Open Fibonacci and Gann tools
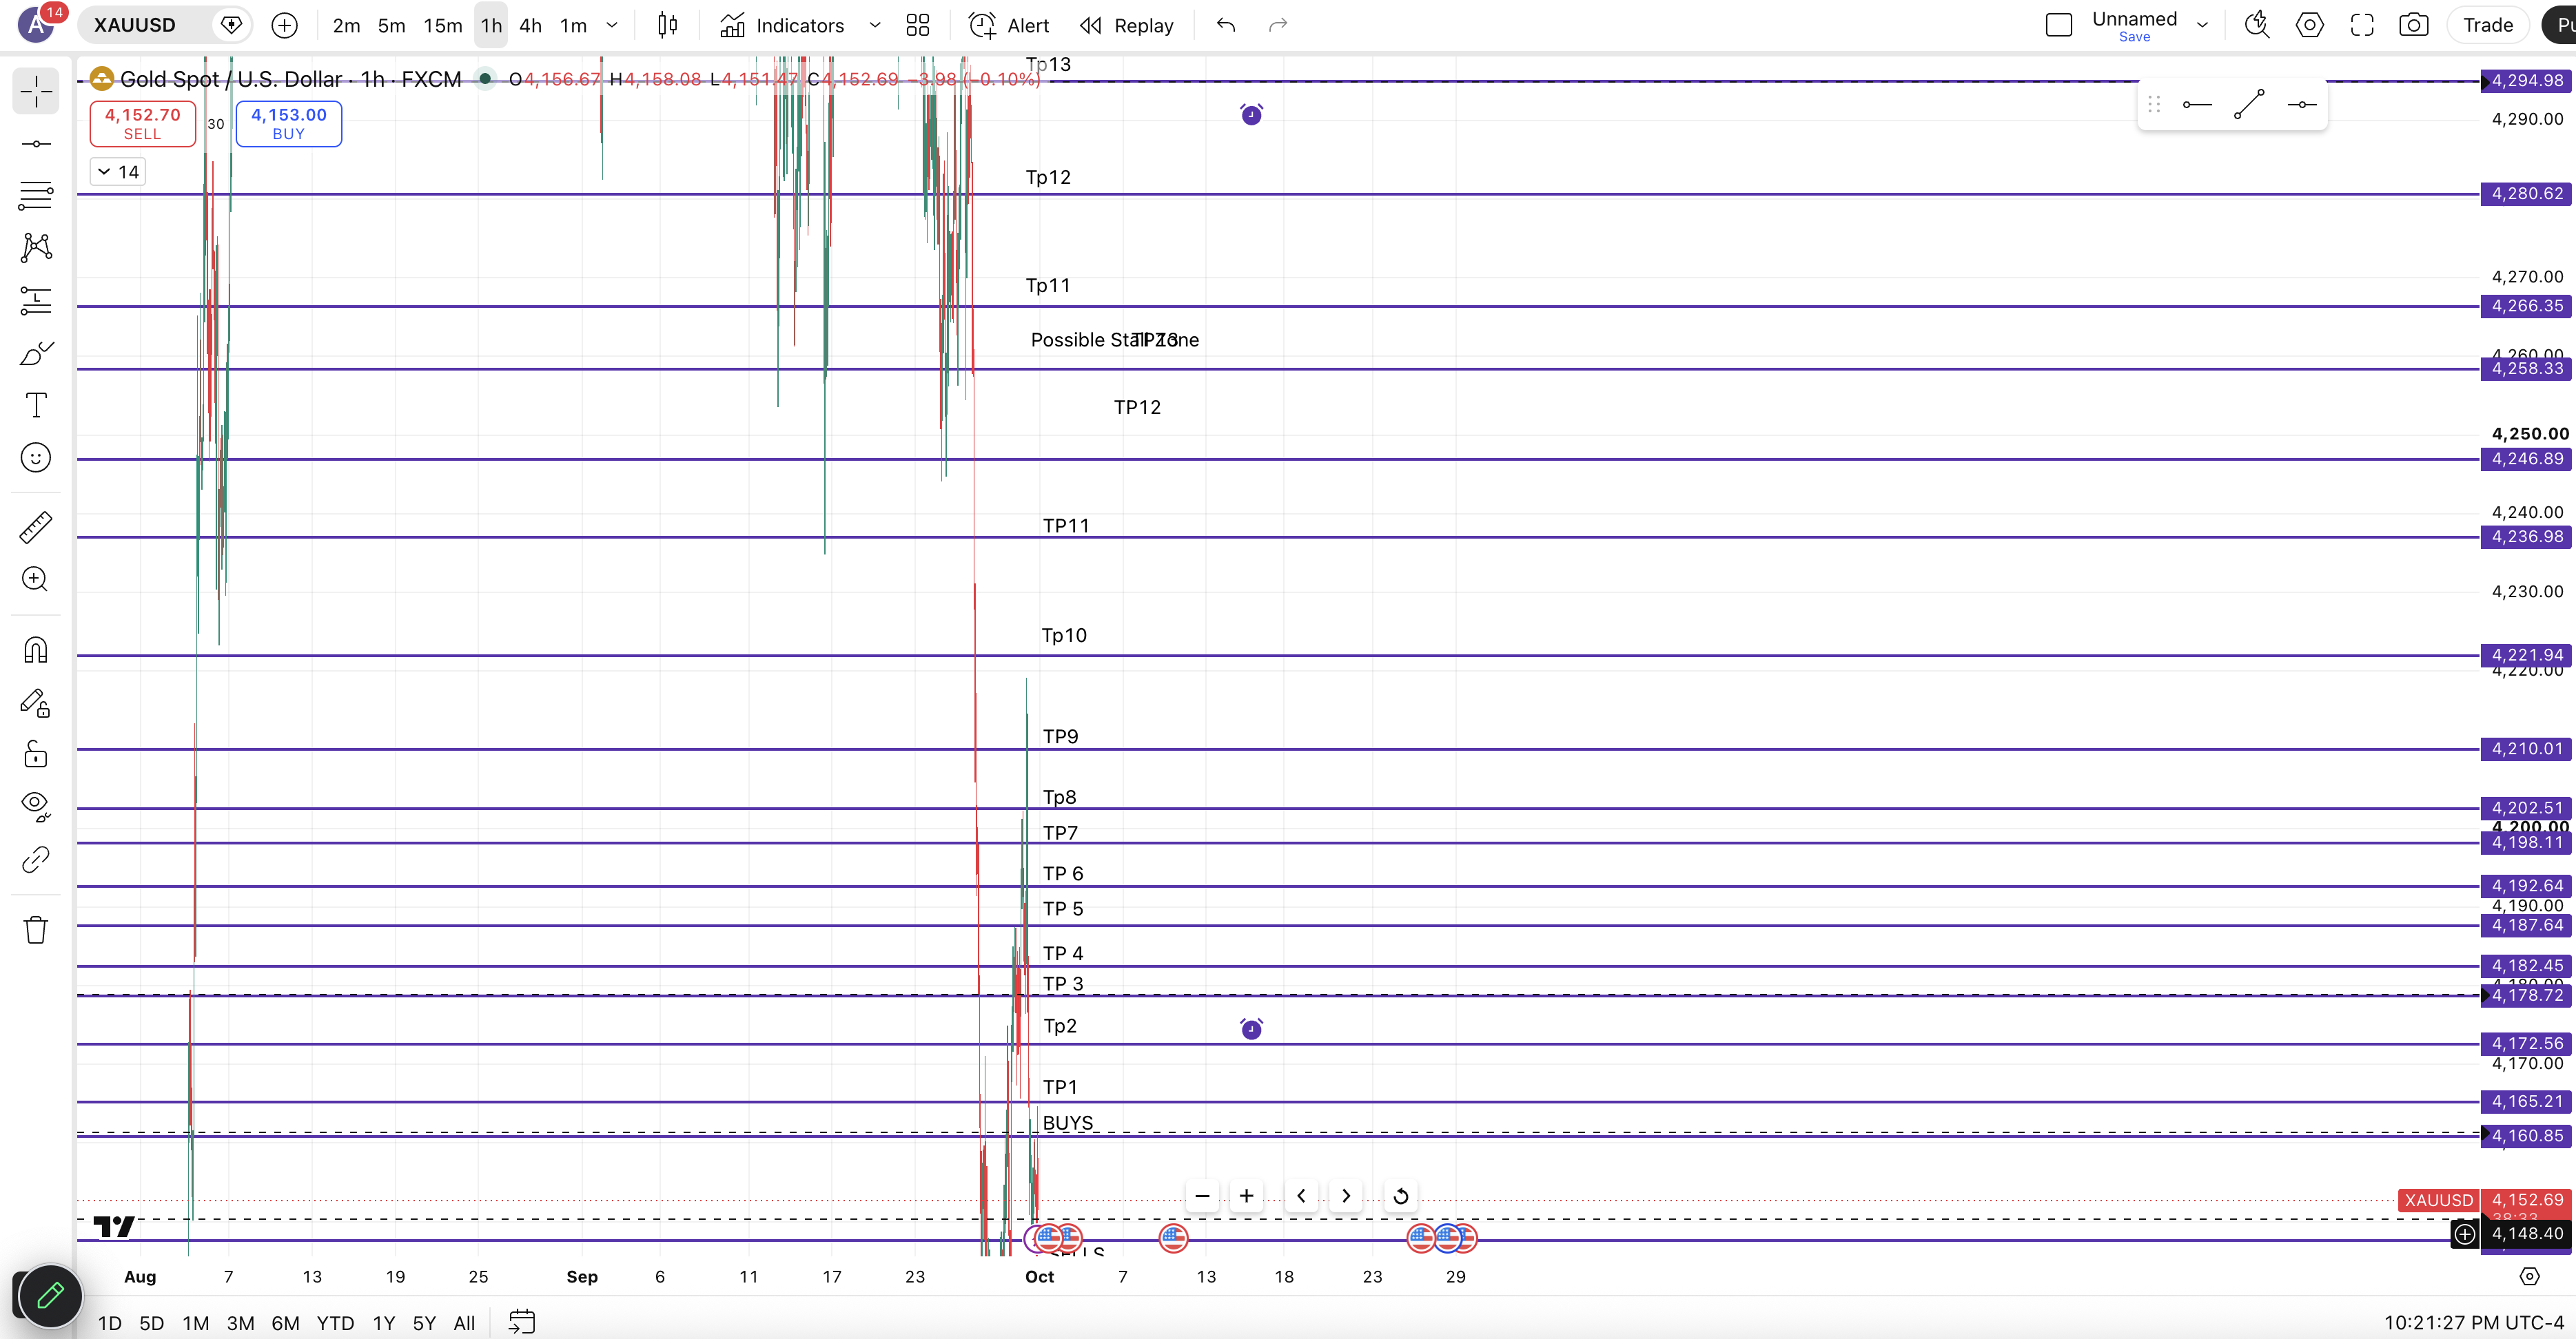Viewport: 2576px width, 1339px height. click(36, 196)
